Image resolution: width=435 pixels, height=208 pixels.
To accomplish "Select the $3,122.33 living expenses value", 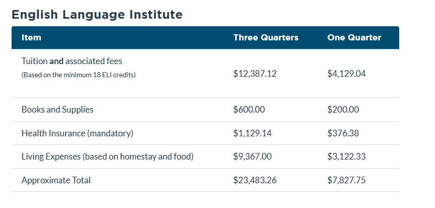I will (347, 157).
